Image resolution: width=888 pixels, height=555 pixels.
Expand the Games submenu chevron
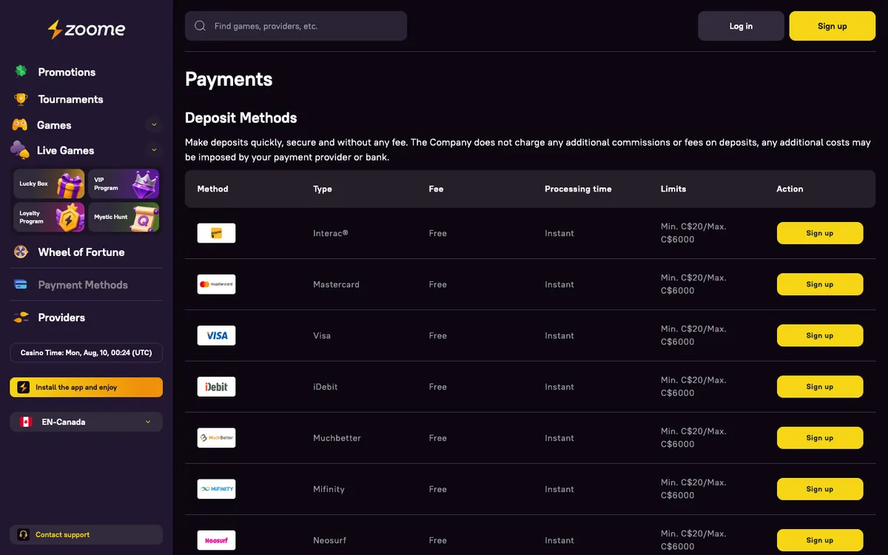tap(154, 124)
